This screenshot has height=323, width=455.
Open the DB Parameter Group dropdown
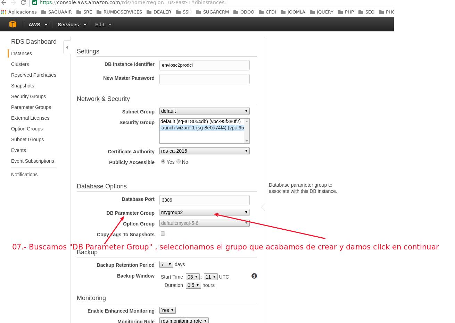coord(205,212)
